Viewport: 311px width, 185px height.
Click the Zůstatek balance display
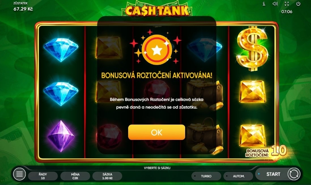[23, 7]
